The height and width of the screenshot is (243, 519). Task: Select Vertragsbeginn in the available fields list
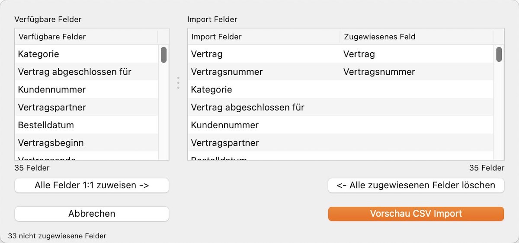86,143
